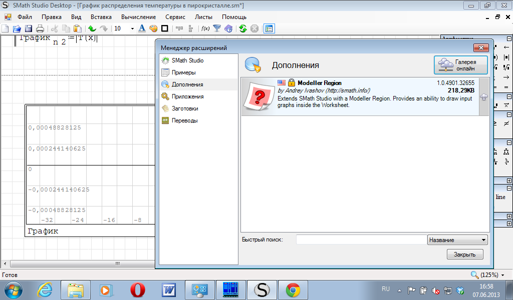Click the Быстрый поиск search field

click(361, 240)
